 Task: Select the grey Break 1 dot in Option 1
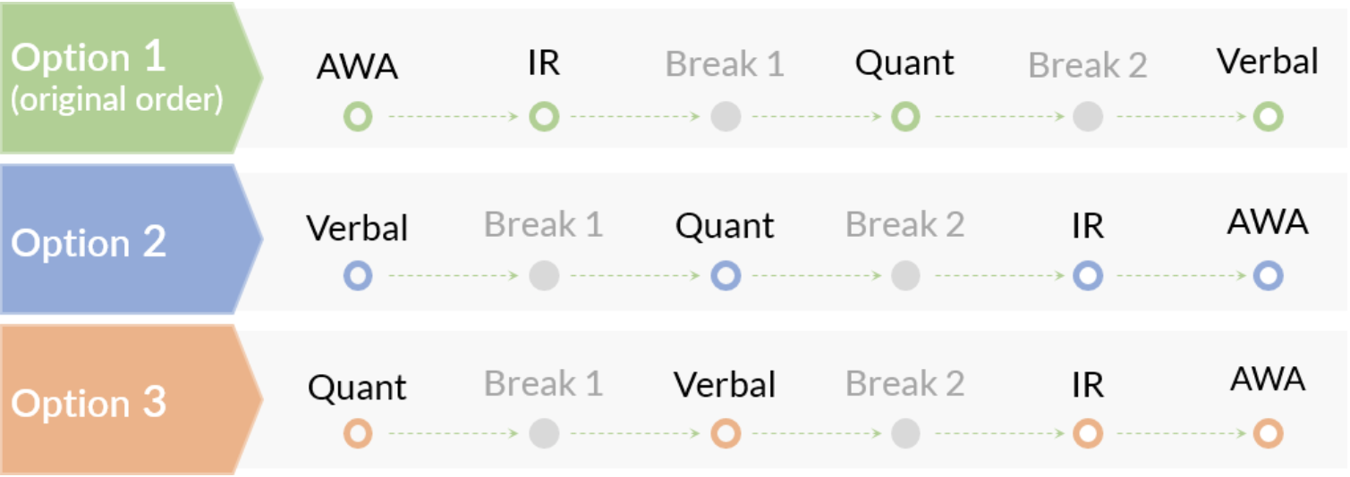tap(726, 116)
